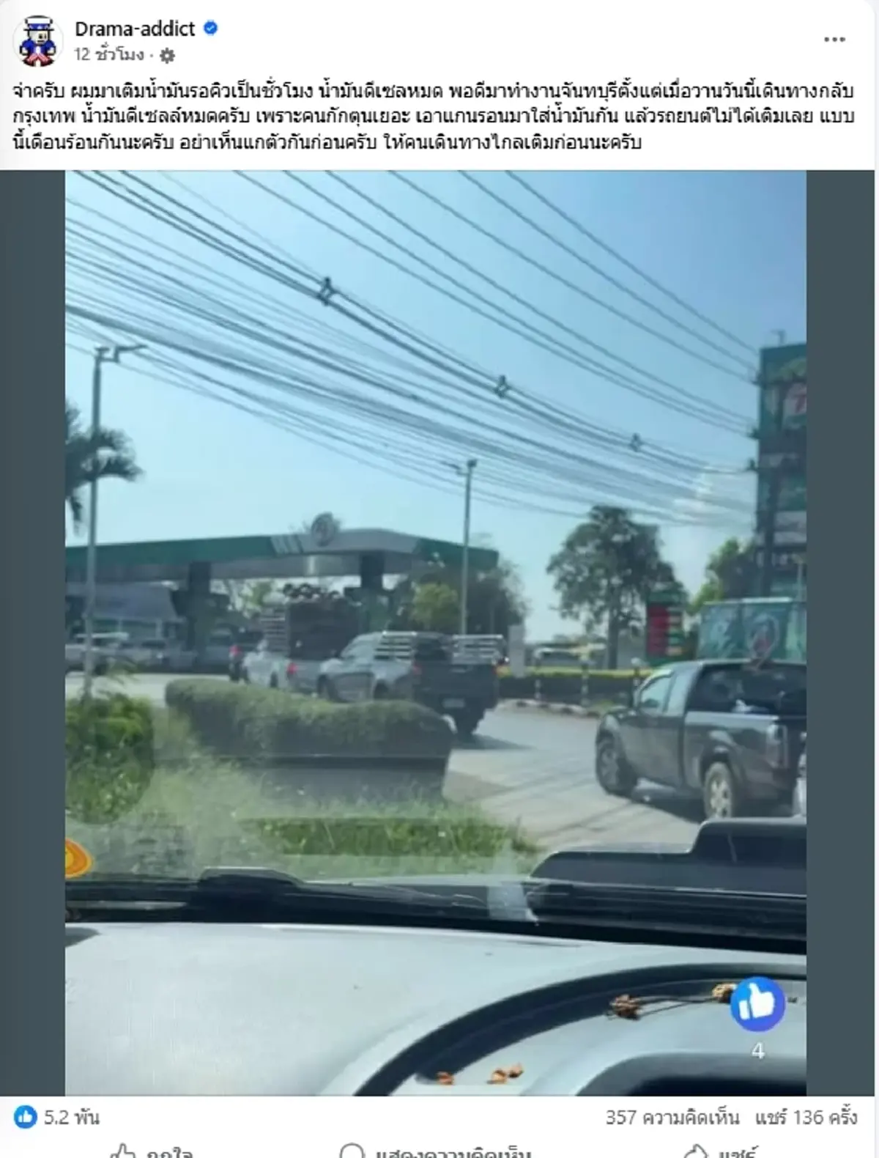879x1158 pixels.
Task: Open the 357 ความคิดเห็น comments
Action: coord(672,1117)
